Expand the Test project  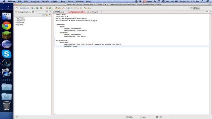16,24
